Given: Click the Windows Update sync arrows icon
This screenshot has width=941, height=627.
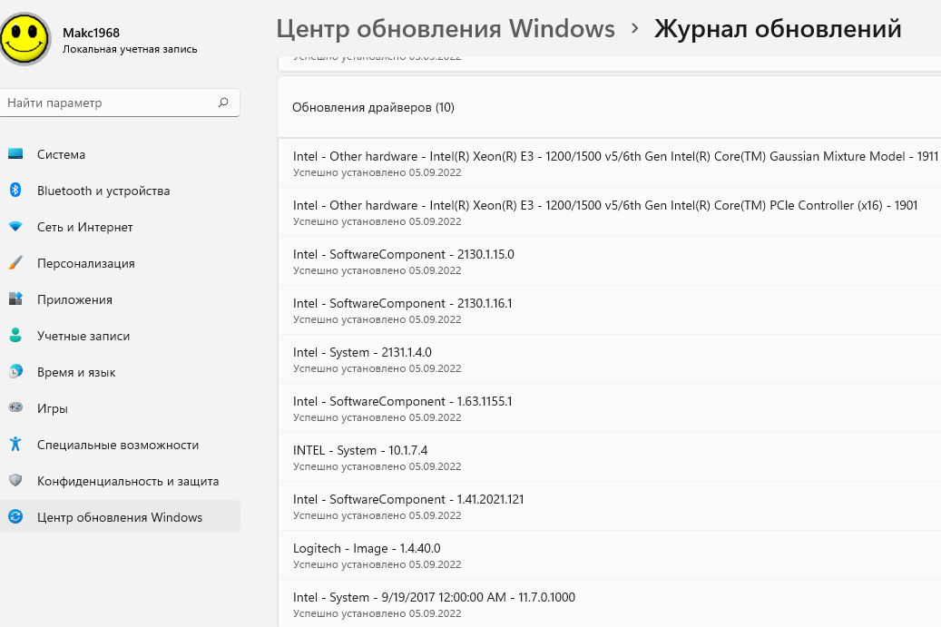Looking at the screenshot, I should (15, 516).
